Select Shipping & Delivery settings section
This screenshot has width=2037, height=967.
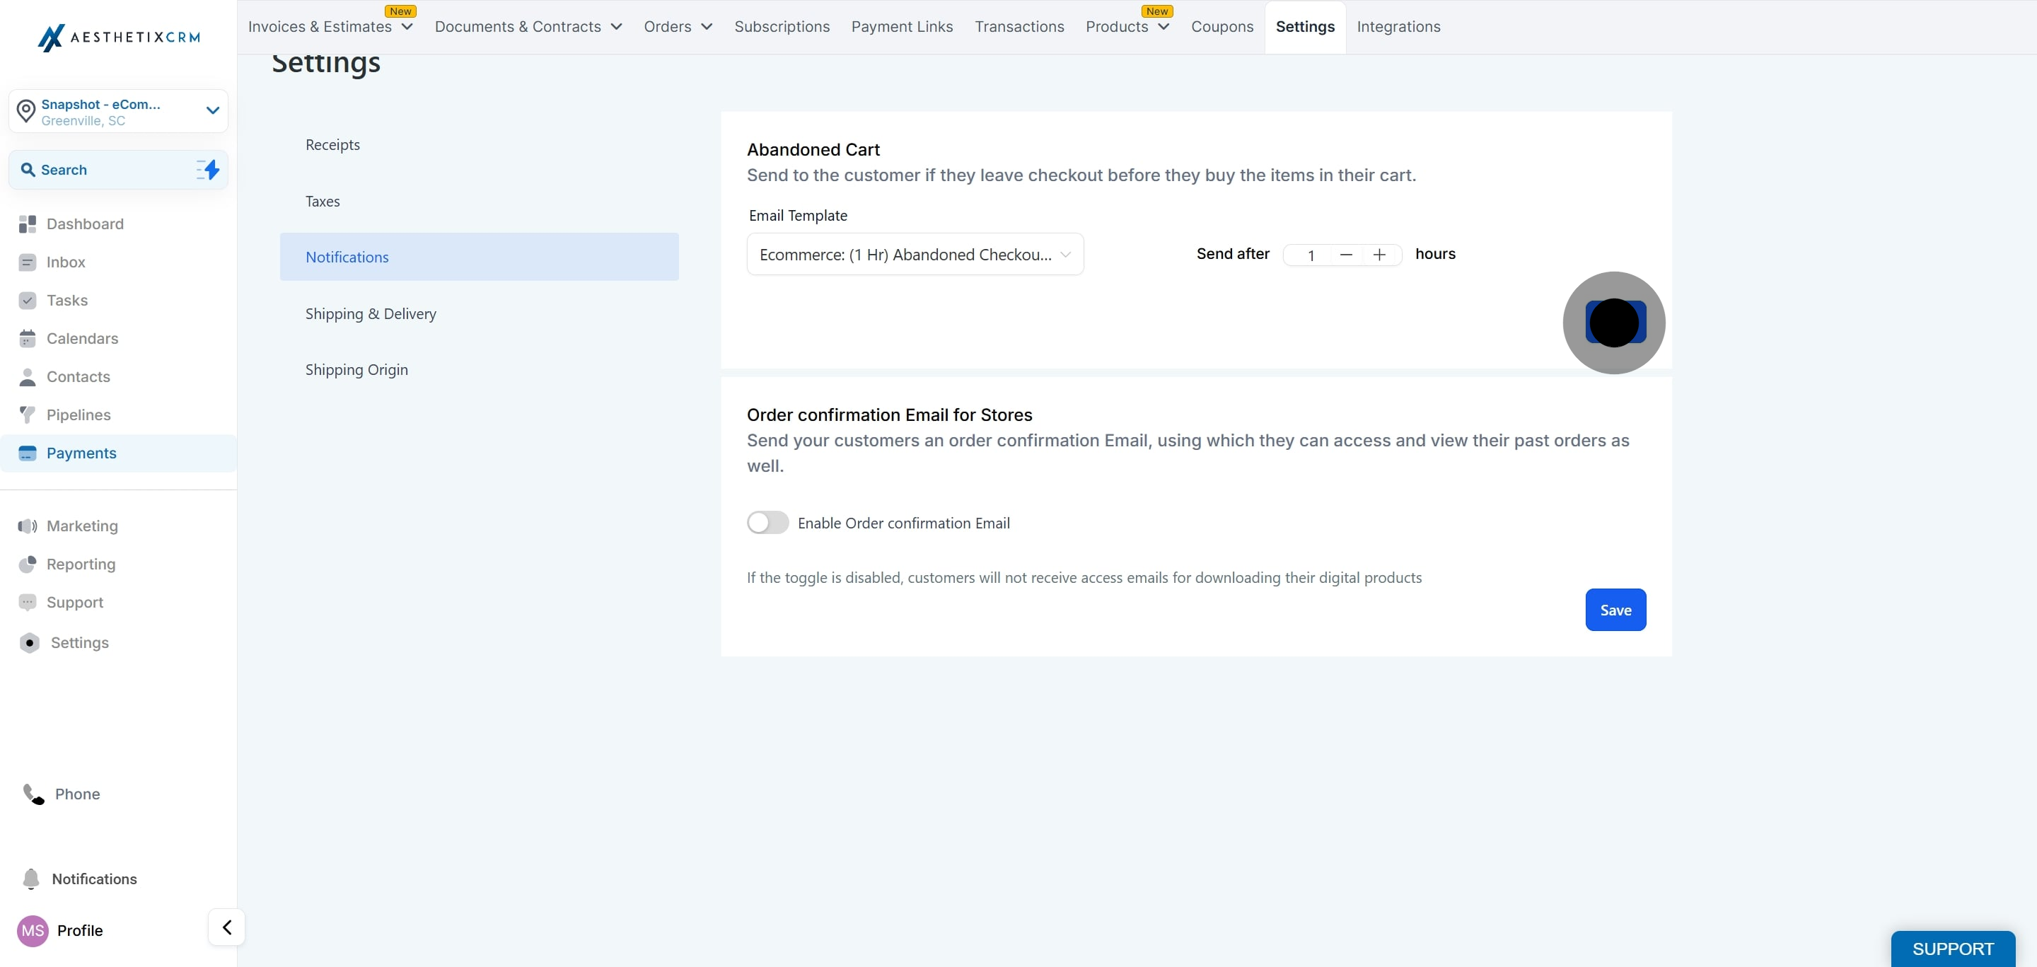[x=371, y=314]
